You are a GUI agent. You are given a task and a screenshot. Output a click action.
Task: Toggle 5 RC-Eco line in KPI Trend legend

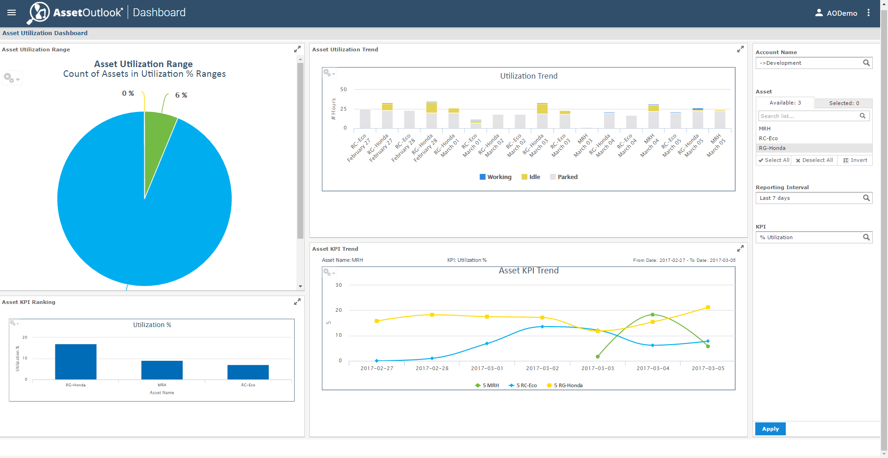523,385
